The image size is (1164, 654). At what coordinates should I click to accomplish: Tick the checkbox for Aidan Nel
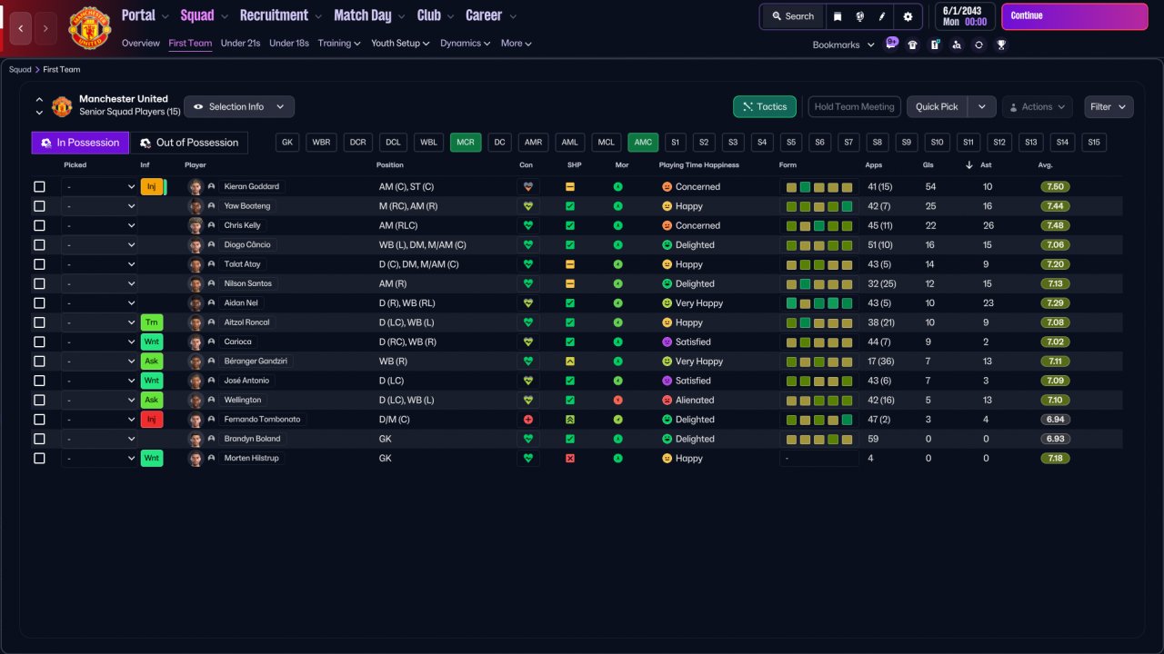coord(39,303)
